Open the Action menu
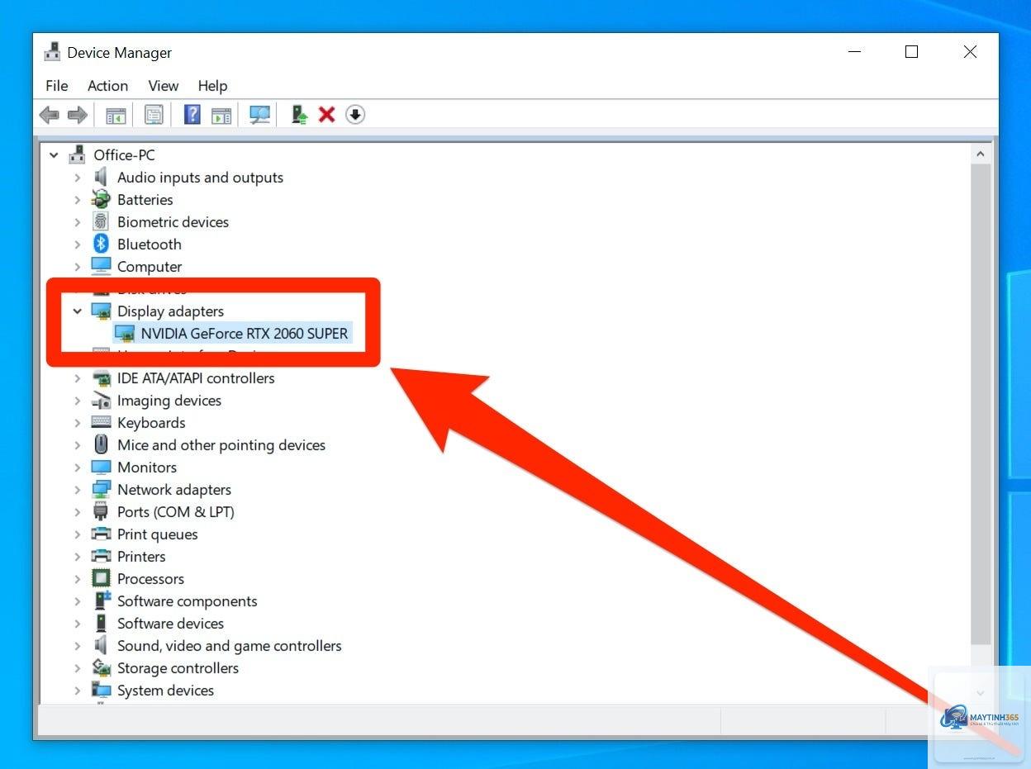The height and width of the screenshot is (769, 1031). [107, 86]
